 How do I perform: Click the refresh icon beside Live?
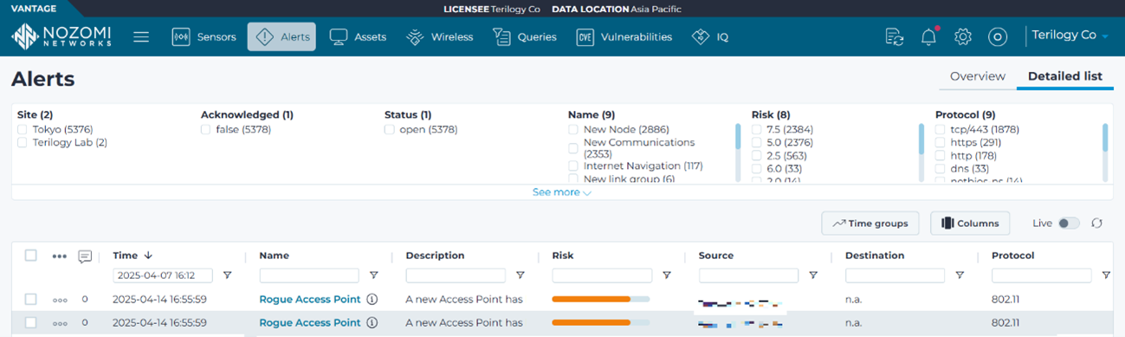[1097, 224]
